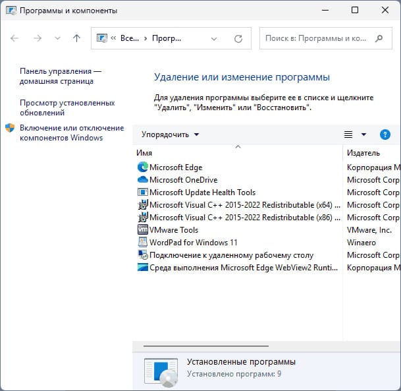The width and height of the screenshot is (401, 391).
Task: Click the search magnifier icon
Action: tap(379, 38)
